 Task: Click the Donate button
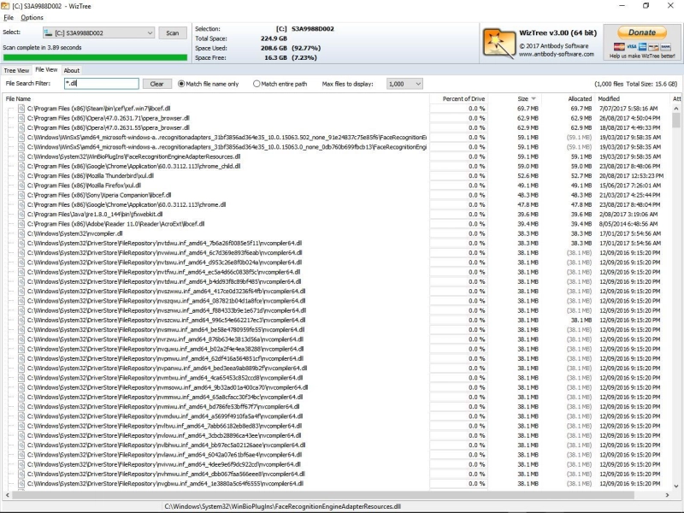point(642,32)
